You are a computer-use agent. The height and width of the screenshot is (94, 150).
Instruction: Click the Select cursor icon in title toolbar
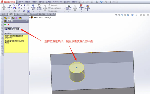[106, 2]
